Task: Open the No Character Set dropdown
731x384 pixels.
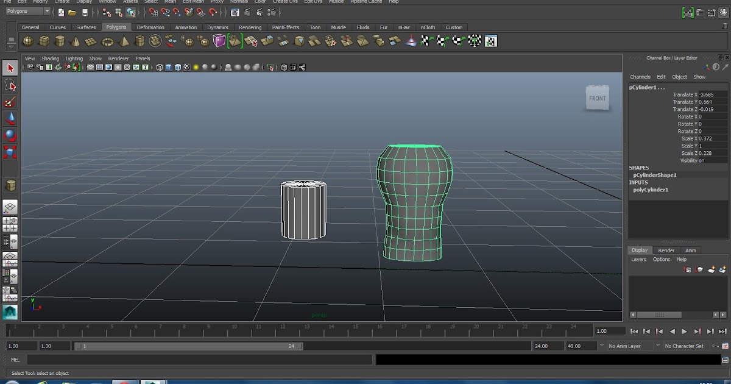Action: (685, 346)
